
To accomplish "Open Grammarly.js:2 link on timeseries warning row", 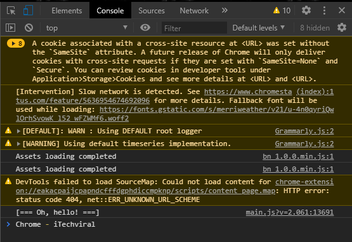I will coord(304,144).
